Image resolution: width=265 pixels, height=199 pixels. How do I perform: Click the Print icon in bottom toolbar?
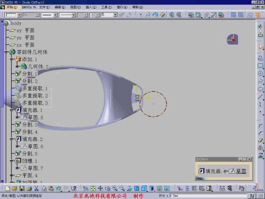coord(29,188)
